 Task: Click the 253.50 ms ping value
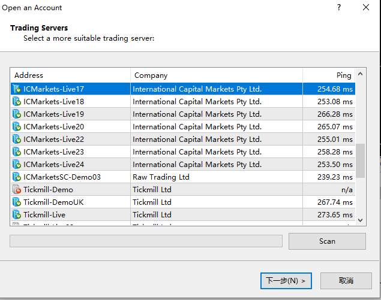(x=335, y=165)
